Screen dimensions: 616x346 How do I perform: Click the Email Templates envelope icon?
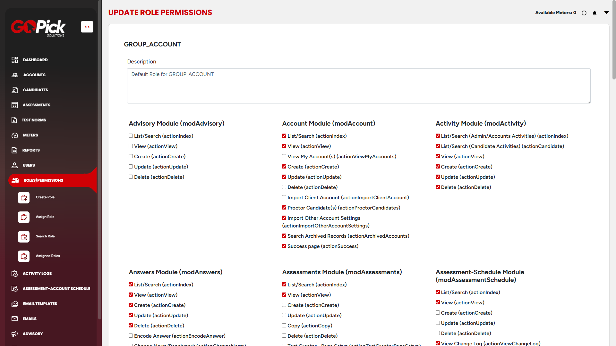click(x=15, y=304)
